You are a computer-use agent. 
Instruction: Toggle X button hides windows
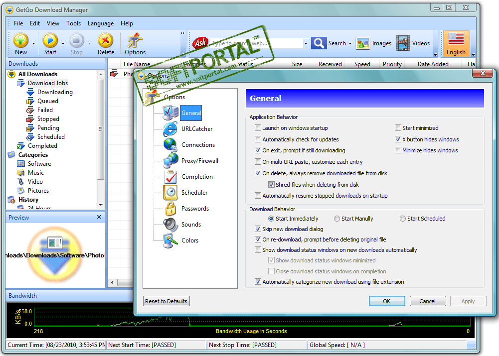398,139
